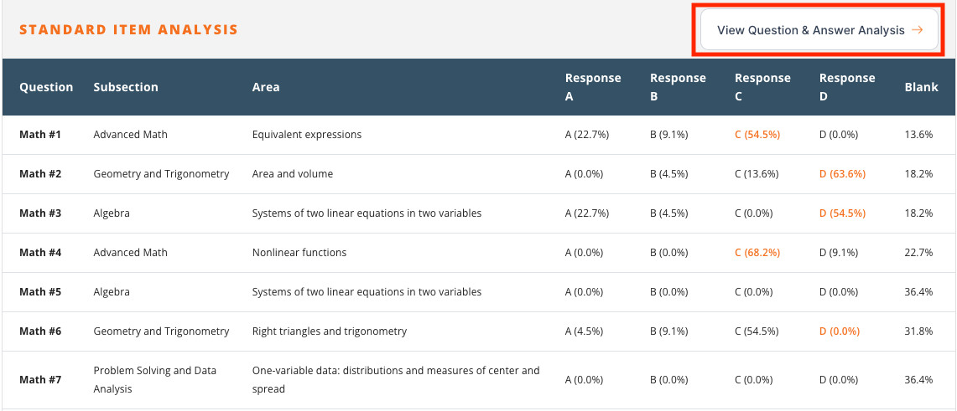Click the arrow icon on View Analysis button
Screen dimensions: 957x411
click(917, 30)
